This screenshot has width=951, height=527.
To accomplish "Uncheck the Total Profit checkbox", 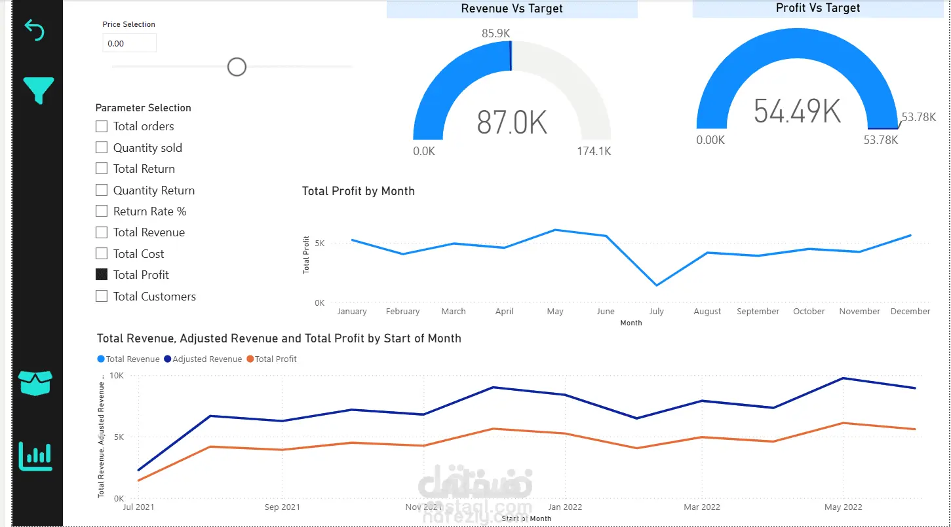I will (x=102, y=274).
